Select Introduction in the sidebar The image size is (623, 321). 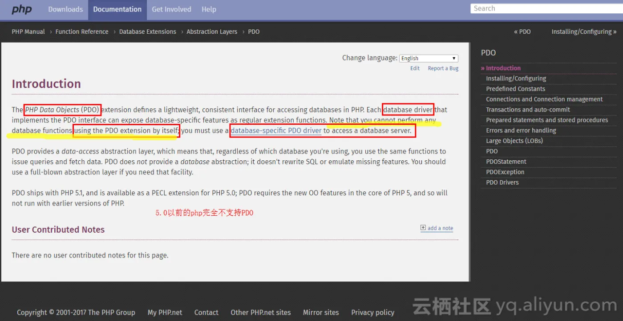coord(503,68)
